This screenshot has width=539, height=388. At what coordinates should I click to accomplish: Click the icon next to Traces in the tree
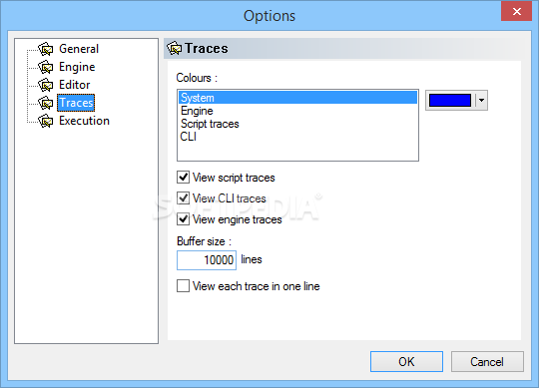point(45,103)
